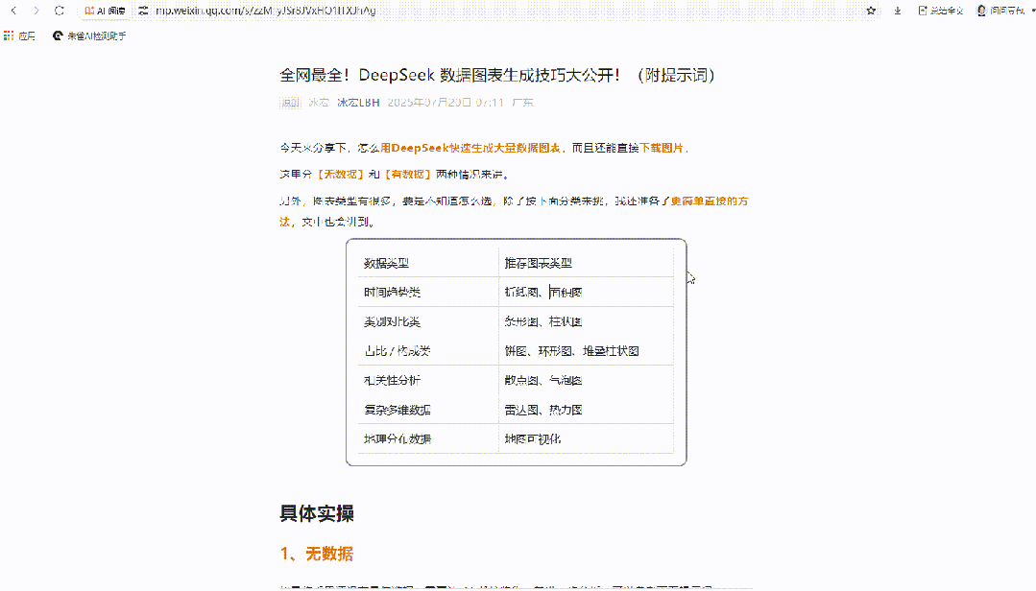Viewport: 1036px width, 591px height.
Task: Open the downloads arrow icon
Action: click(897, 11)
